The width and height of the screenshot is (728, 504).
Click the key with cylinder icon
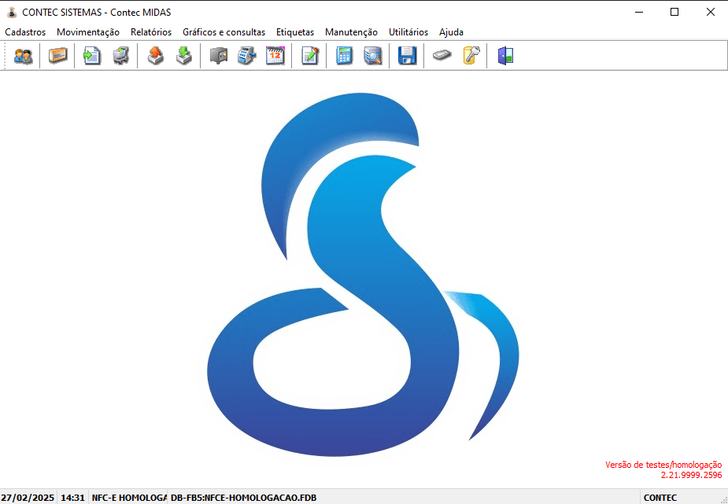point(471,56)
